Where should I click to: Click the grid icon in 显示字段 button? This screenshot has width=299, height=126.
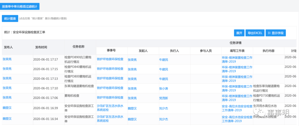pos(269,33)
